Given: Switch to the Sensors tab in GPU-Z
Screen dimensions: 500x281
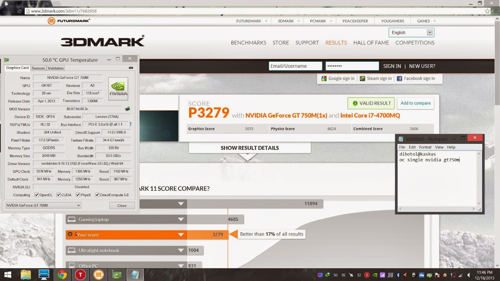Looking at the screenshot, I should [x=38, y=68].
